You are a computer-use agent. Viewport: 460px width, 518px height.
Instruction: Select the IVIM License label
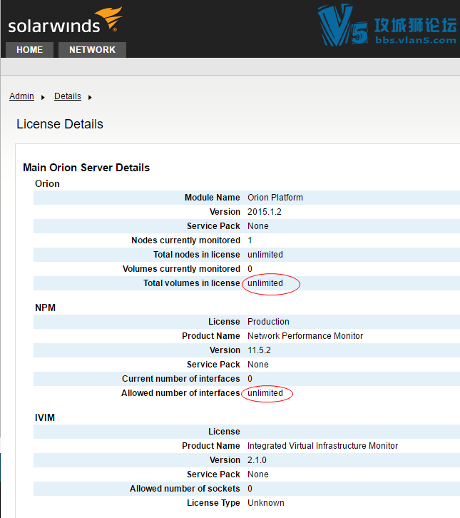224,432
